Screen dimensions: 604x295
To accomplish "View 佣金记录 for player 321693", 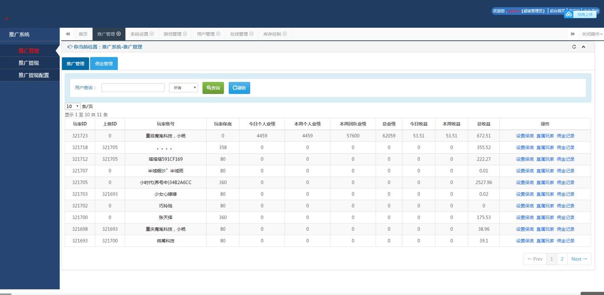I will (565, 241).
